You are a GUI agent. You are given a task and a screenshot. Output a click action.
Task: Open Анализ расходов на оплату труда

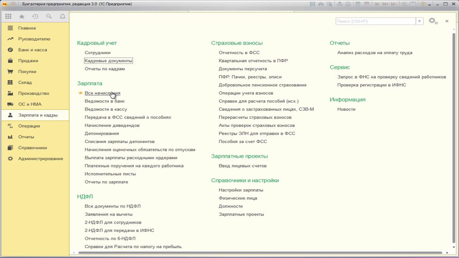pos(375,53)
